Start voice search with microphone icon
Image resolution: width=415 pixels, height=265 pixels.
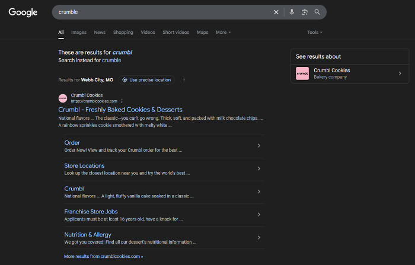coord(292,12)
